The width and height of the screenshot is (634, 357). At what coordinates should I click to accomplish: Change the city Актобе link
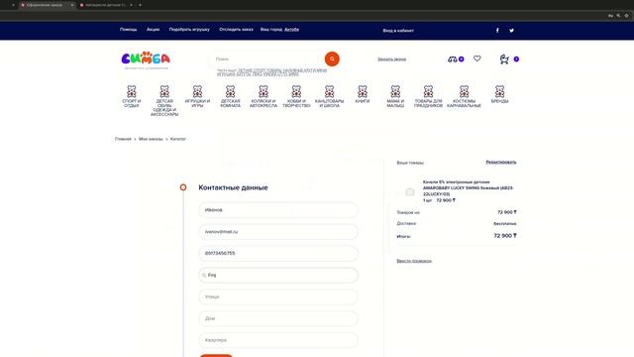click(291, 30)
